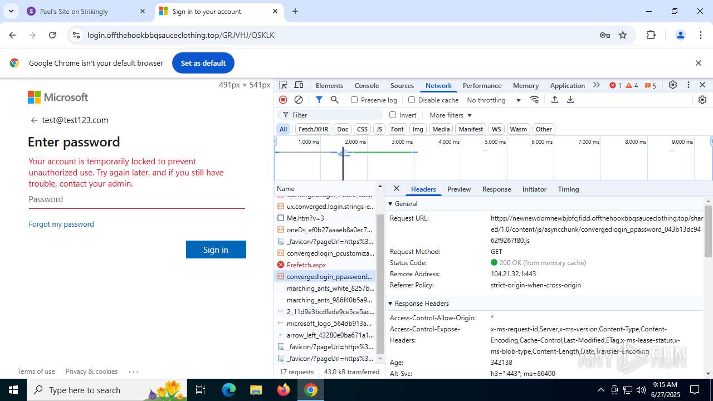Enable Disable cache checkbox
This screenshot has width=713, height=401.
click(x=412, y=100)
